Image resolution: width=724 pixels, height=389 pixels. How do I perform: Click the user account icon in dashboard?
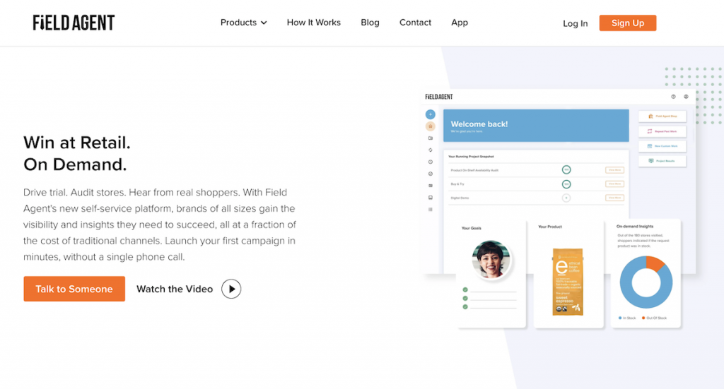coord(686,97)
